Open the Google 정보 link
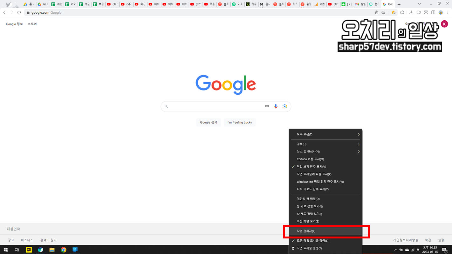This screenshot has height=254, width=452. 14,24
